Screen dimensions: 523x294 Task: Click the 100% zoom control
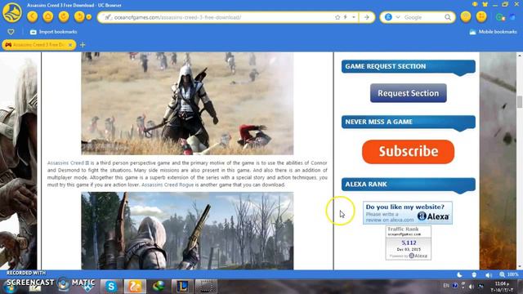(x=509, y=274)
